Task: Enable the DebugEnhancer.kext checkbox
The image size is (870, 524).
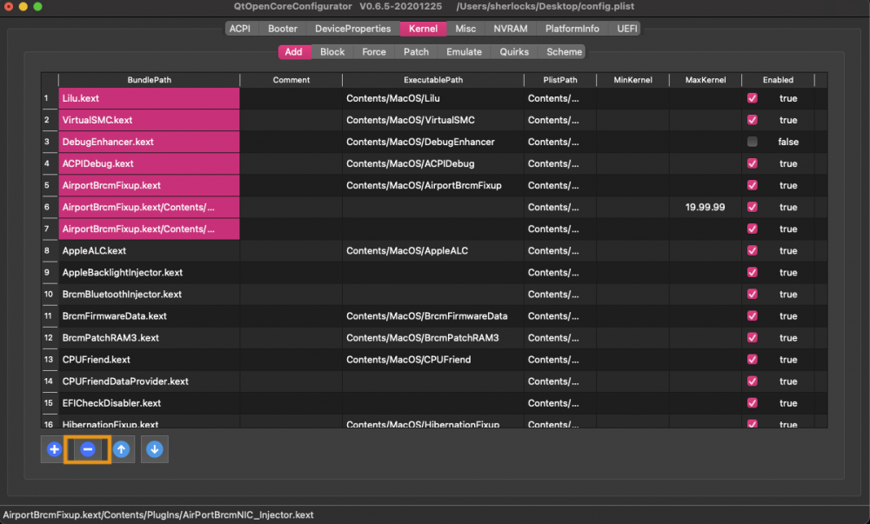Action: [x=753, y=142]
